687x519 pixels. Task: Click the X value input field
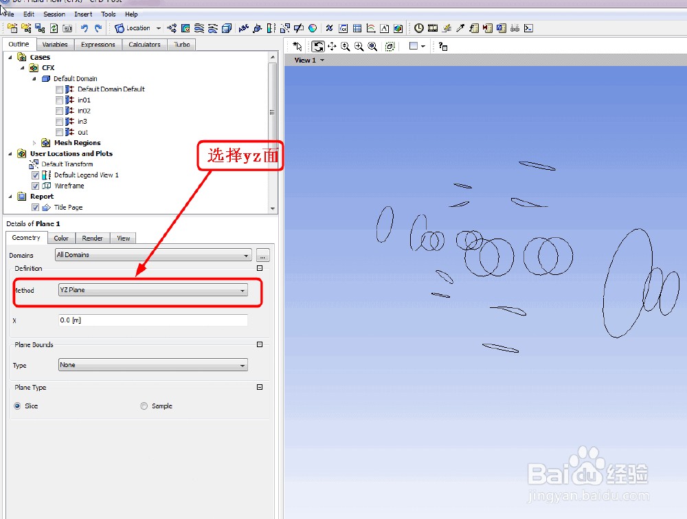(x=153, y=320)
